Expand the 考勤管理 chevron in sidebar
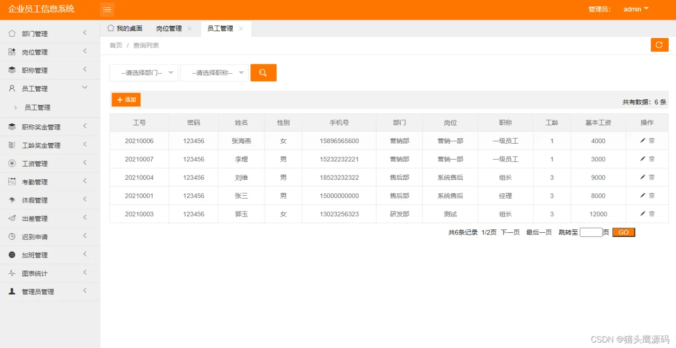676x348 pixels. (84, 181)
